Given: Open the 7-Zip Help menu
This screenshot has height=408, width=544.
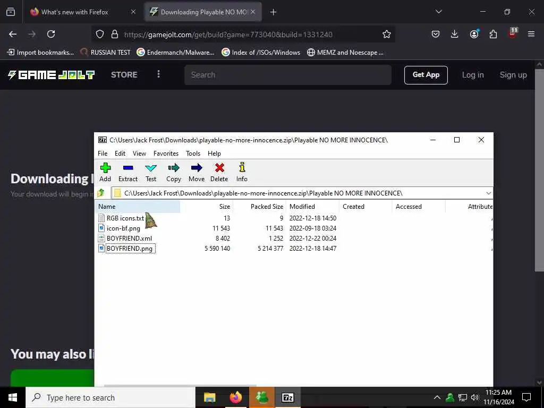Looking at the screenshot, I should (214, 154).
